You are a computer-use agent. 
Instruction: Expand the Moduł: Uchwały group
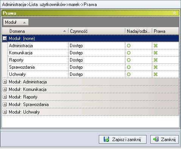click(x=5, y=112)
